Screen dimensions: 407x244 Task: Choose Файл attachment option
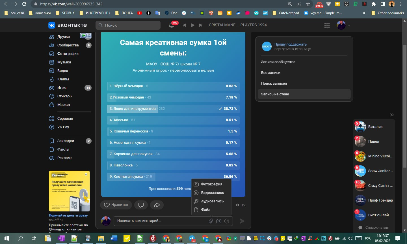211,210
